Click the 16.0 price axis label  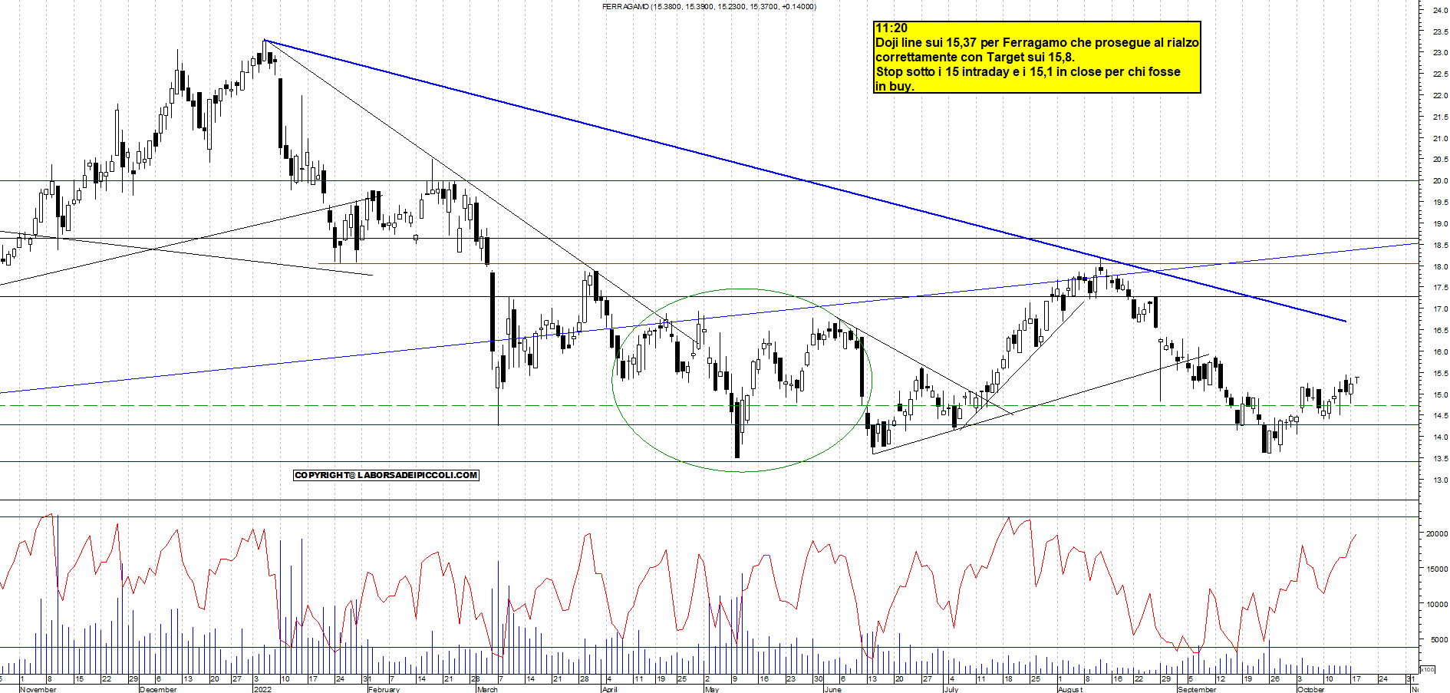pyautogui.click(x=1440, y=352)
